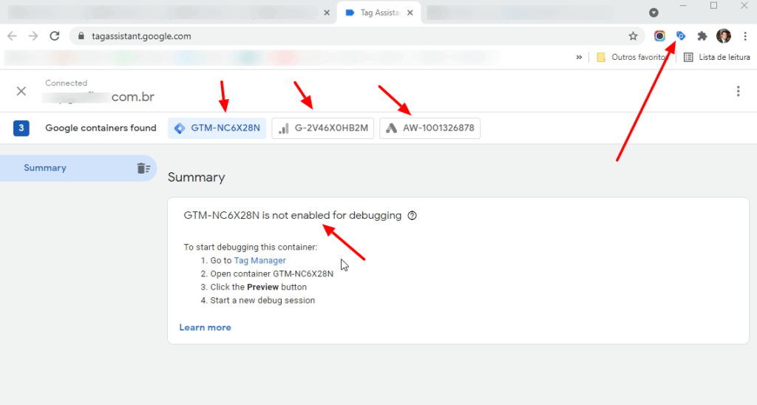Click 'Start a new debug session' step
This screenshot has height=405, width=757.
click(x=262, y=300)
